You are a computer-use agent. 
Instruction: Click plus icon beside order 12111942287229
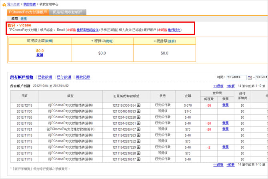[x=139, y=147]
